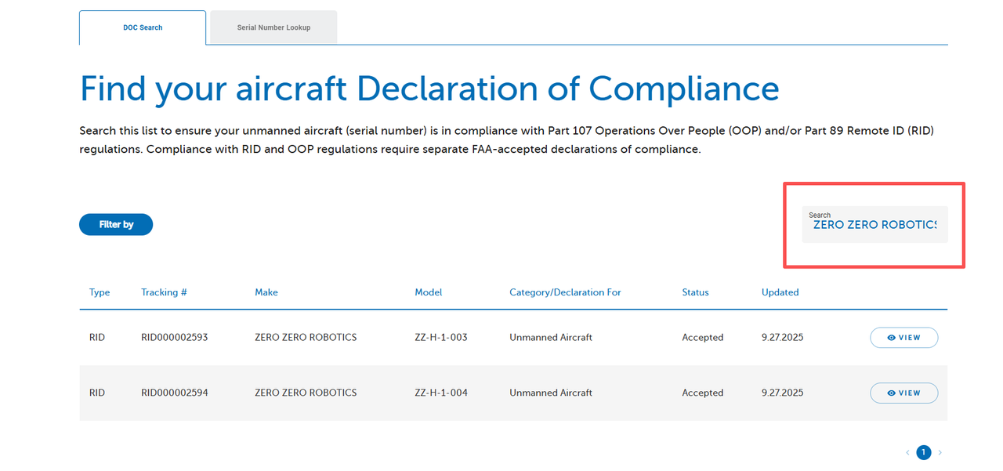Image resolution: width=1003 pixels, height=471 pixels.
Task: Click ZERO ZERO ROBOTICS in row RID000002593
Action: click(x=306, y=338)
